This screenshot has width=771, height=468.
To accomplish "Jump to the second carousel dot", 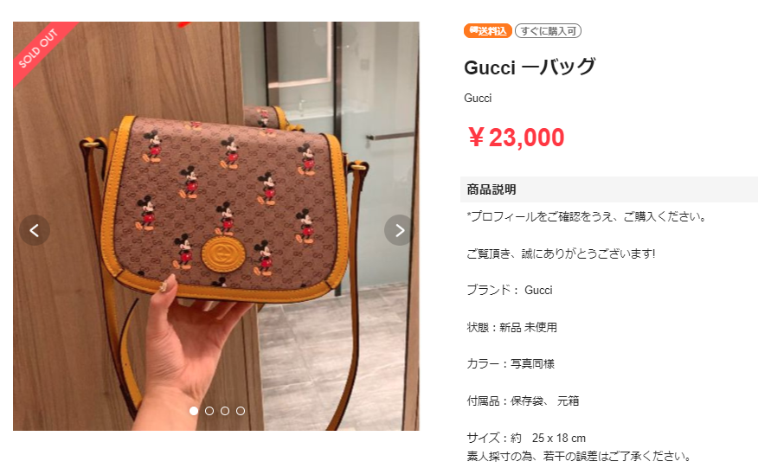I will [209, 411].
